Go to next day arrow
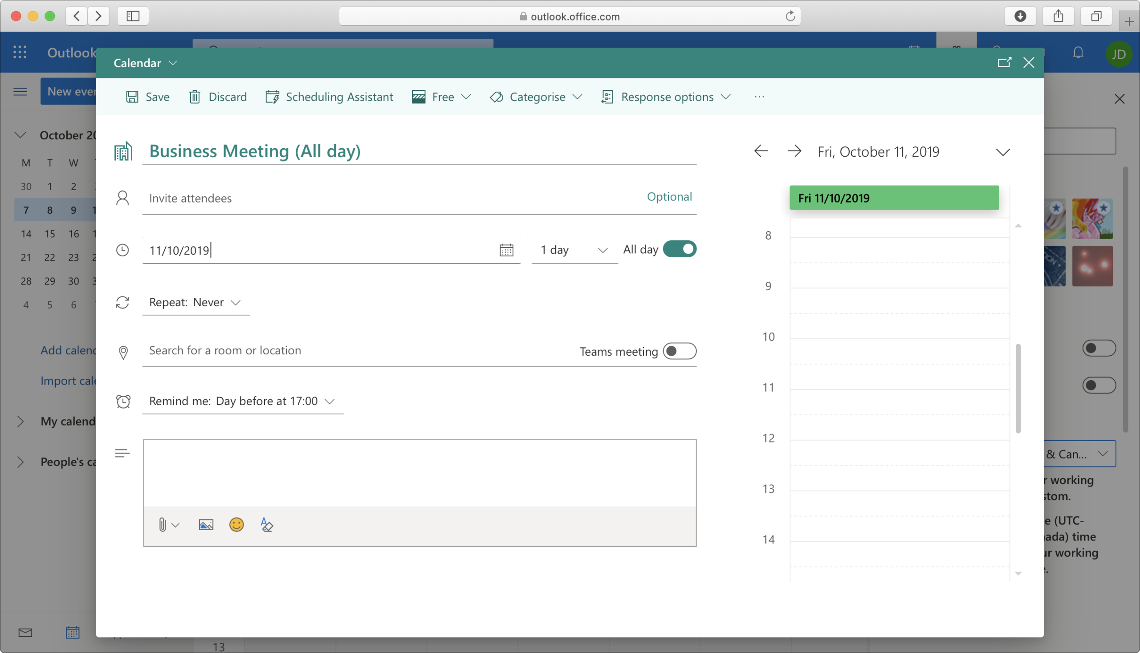 pyautogui.click(x=794, y=151)
